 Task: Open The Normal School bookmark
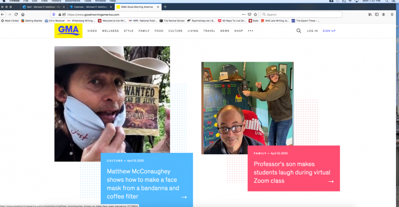pyautogui.click(x=172, y=21)
